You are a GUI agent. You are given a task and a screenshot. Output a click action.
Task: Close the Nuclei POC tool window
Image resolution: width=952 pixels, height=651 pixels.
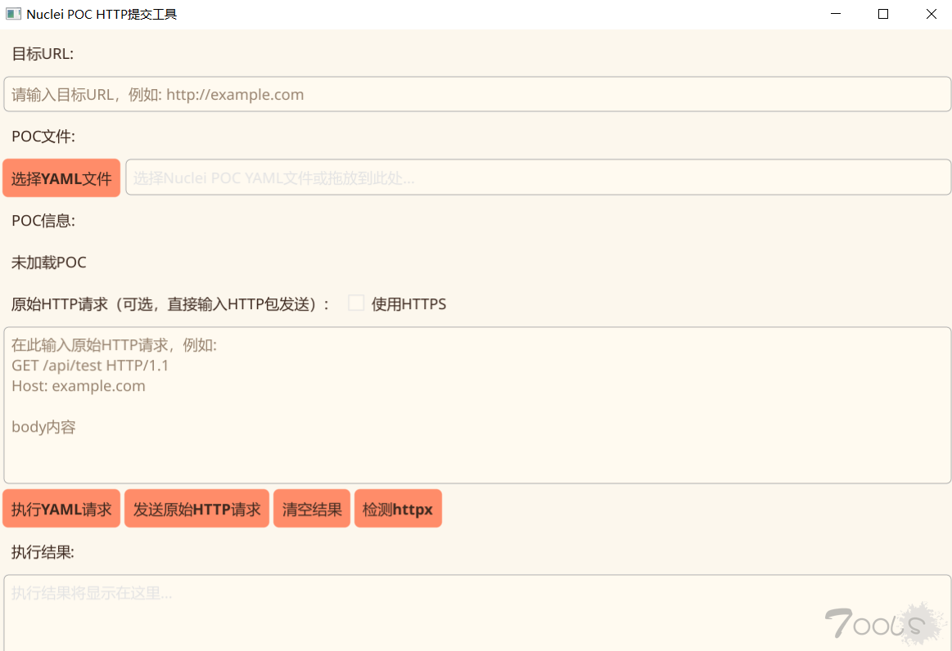(931, 13)
